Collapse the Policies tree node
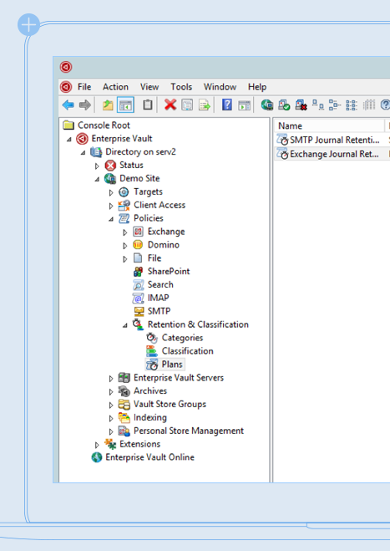 click(x=111, y=219)
